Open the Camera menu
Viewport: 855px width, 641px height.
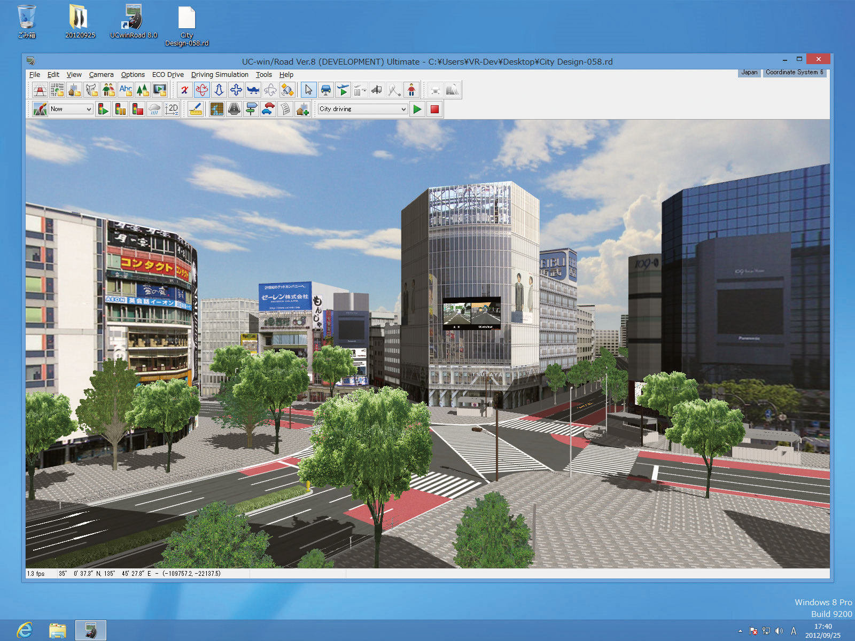(x=101, y=75)
